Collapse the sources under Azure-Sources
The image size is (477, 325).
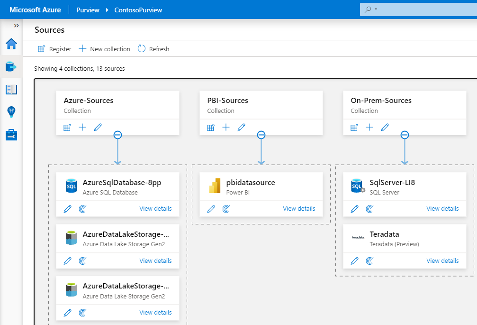coord(117,135)
